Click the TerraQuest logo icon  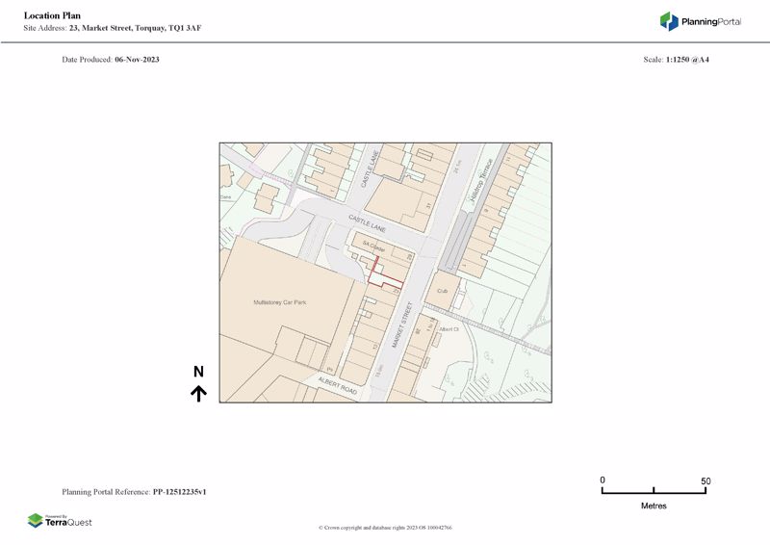tap(36, 521)
